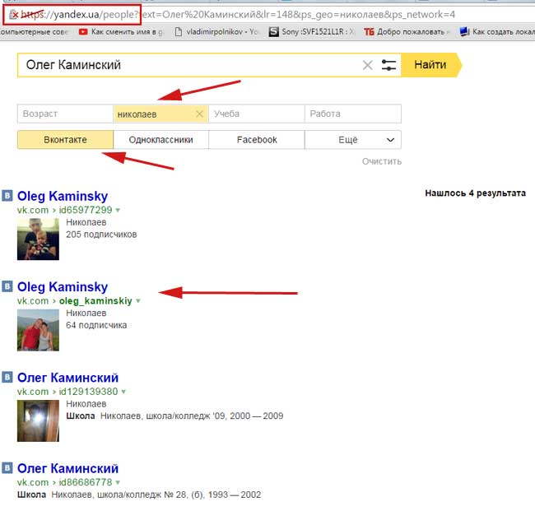The width and height of the screenshot is (535, 511).
Task: Open the Sony SVF1521L1R bookmark
Action: [315, 32]
